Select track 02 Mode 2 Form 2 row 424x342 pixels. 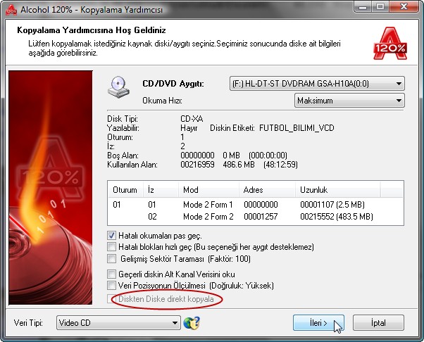[x=255, y=216]
